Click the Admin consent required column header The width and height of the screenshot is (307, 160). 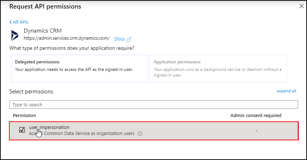click(x=256, y=115)
